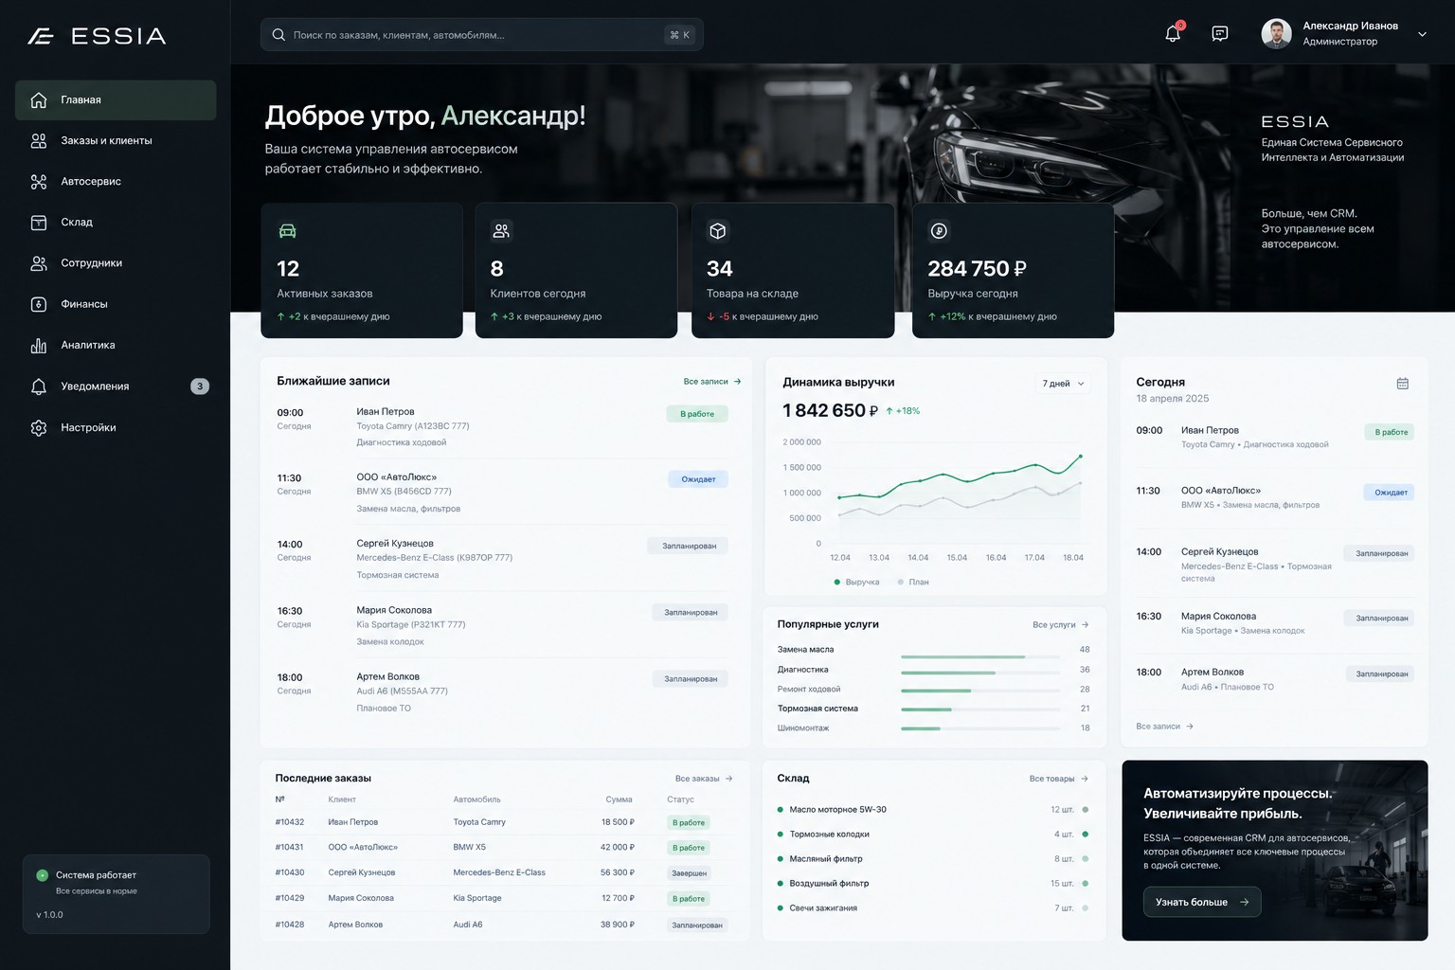1455x970 pixels.
Task: Click the Аналитика chart sidebar icon
Action: tap(39, 346)
